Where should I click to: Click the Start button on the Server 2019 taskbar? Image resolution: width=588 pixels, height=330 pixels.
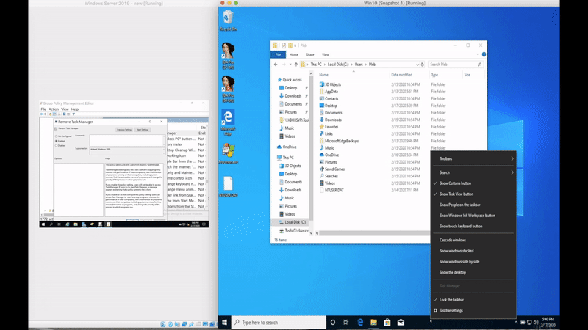[x=43, y=224]
